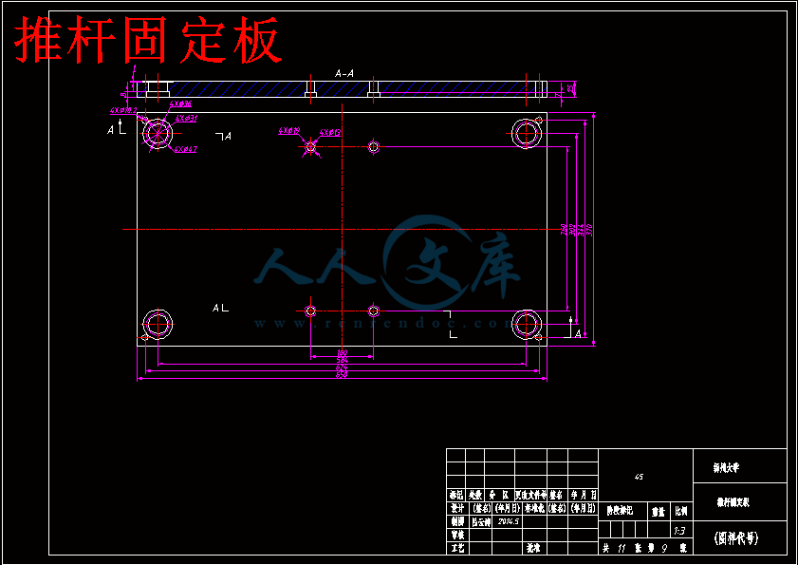
Task: Click the date 2014.5 in title block
Action: click(507, 521)
